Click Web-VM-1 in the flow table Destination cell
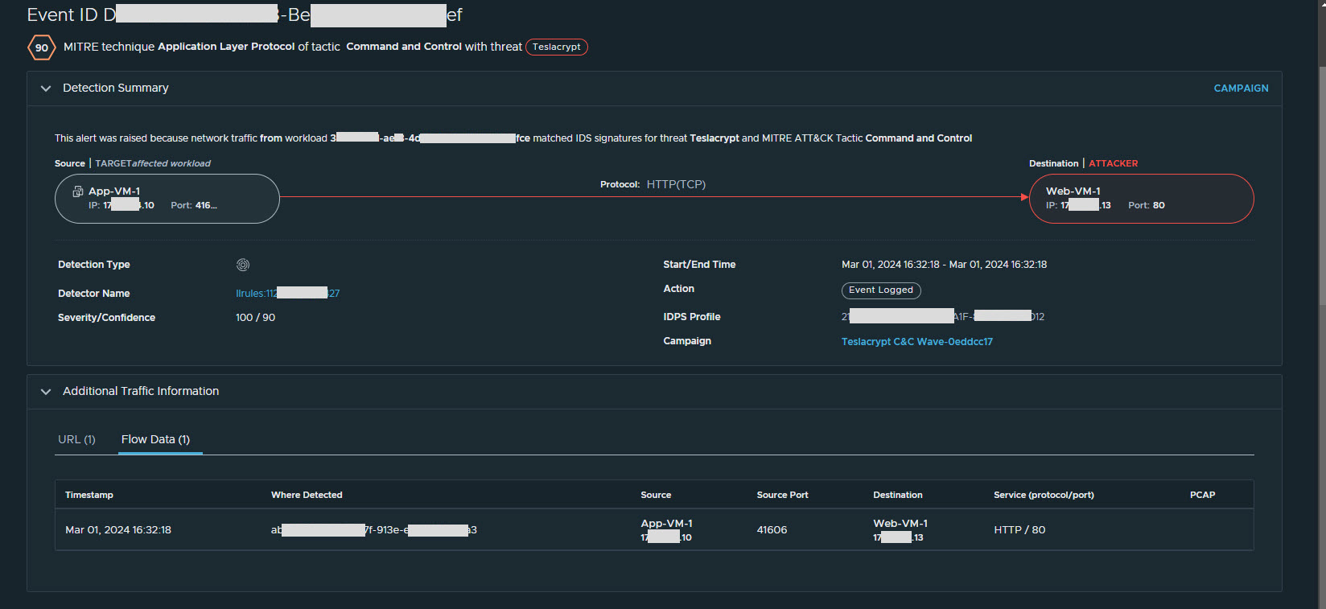1326x609 pixels. pyautogui.click(x=900, y=524)
